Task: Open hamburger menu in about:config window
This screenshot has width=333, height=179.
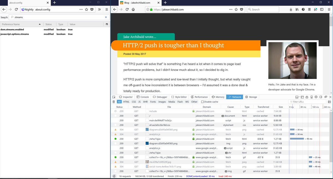Action: click(107, 9)
